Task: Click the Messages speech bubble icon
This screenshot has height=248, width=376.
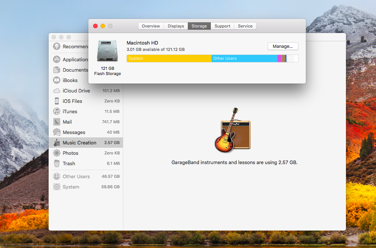Action: point(56,132)
